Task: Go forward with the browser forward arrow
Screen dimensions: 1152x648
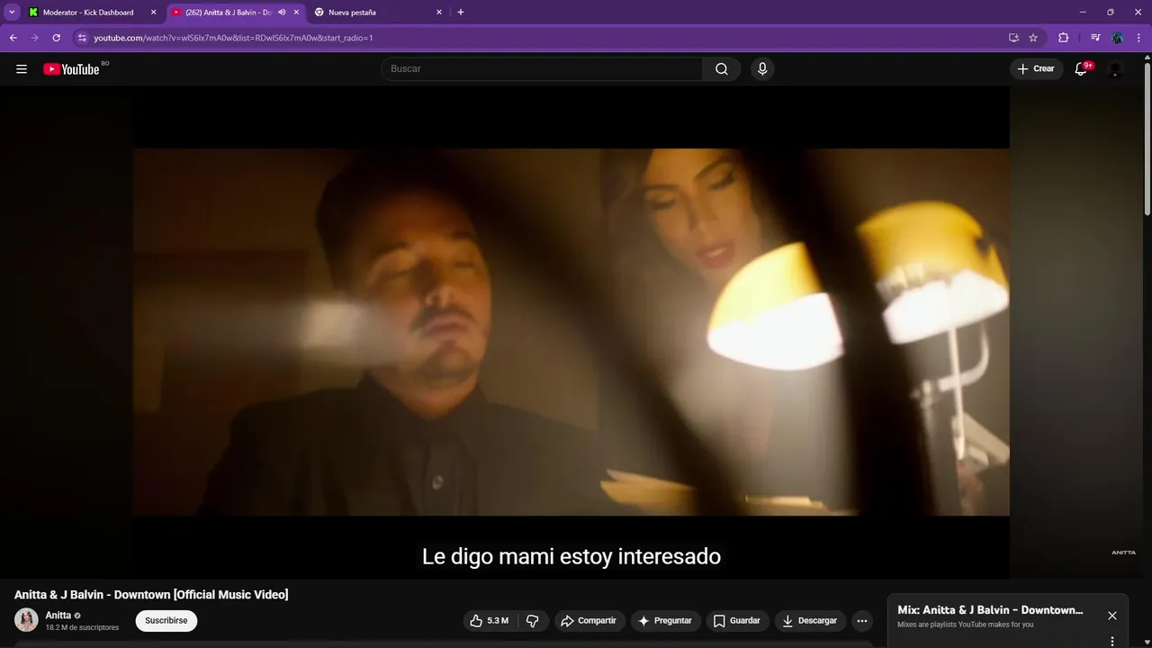Action: click(x=34, y=38)
